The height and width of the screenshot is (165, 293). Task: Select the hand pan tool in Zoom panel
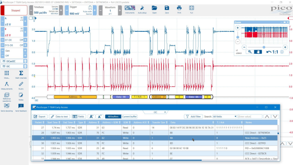(x=258, y=52)
